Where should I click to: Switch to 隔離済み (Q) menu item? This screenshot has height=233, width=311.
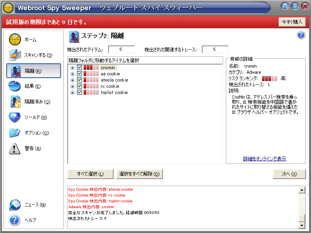37,102
